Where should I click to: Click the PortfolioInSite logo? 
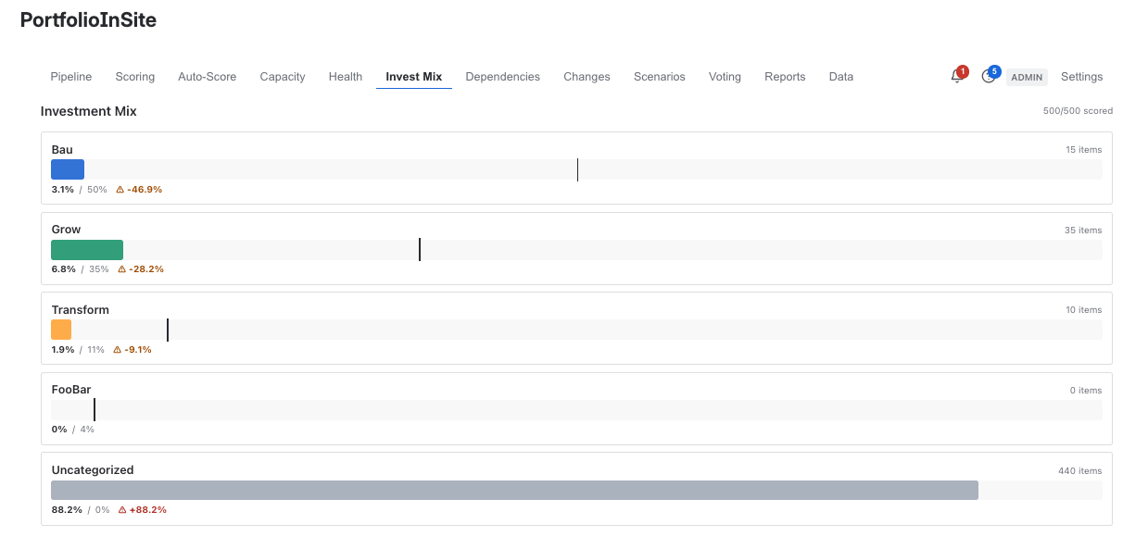[88, 19]
